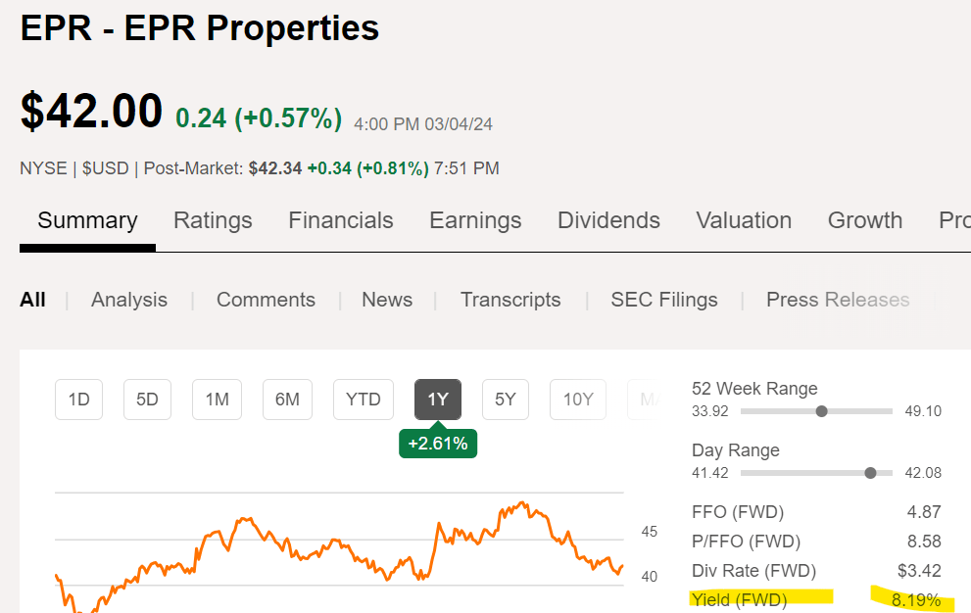
Task: Switch chart to 5D view
Action: coord(147,400)
